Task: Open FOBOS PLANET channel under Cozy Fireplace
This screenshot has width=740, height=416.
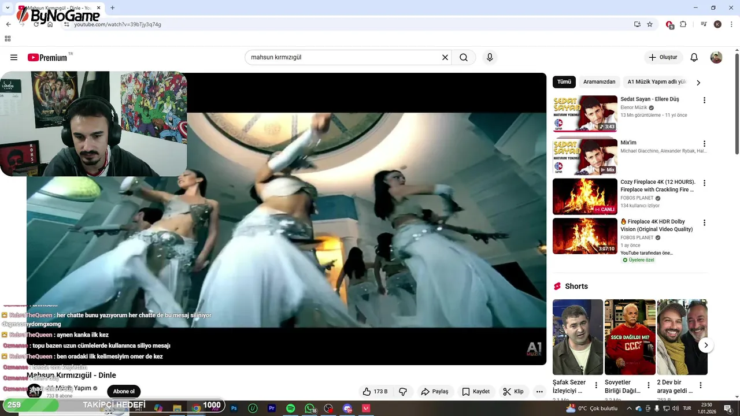Action: pos(637,198)
